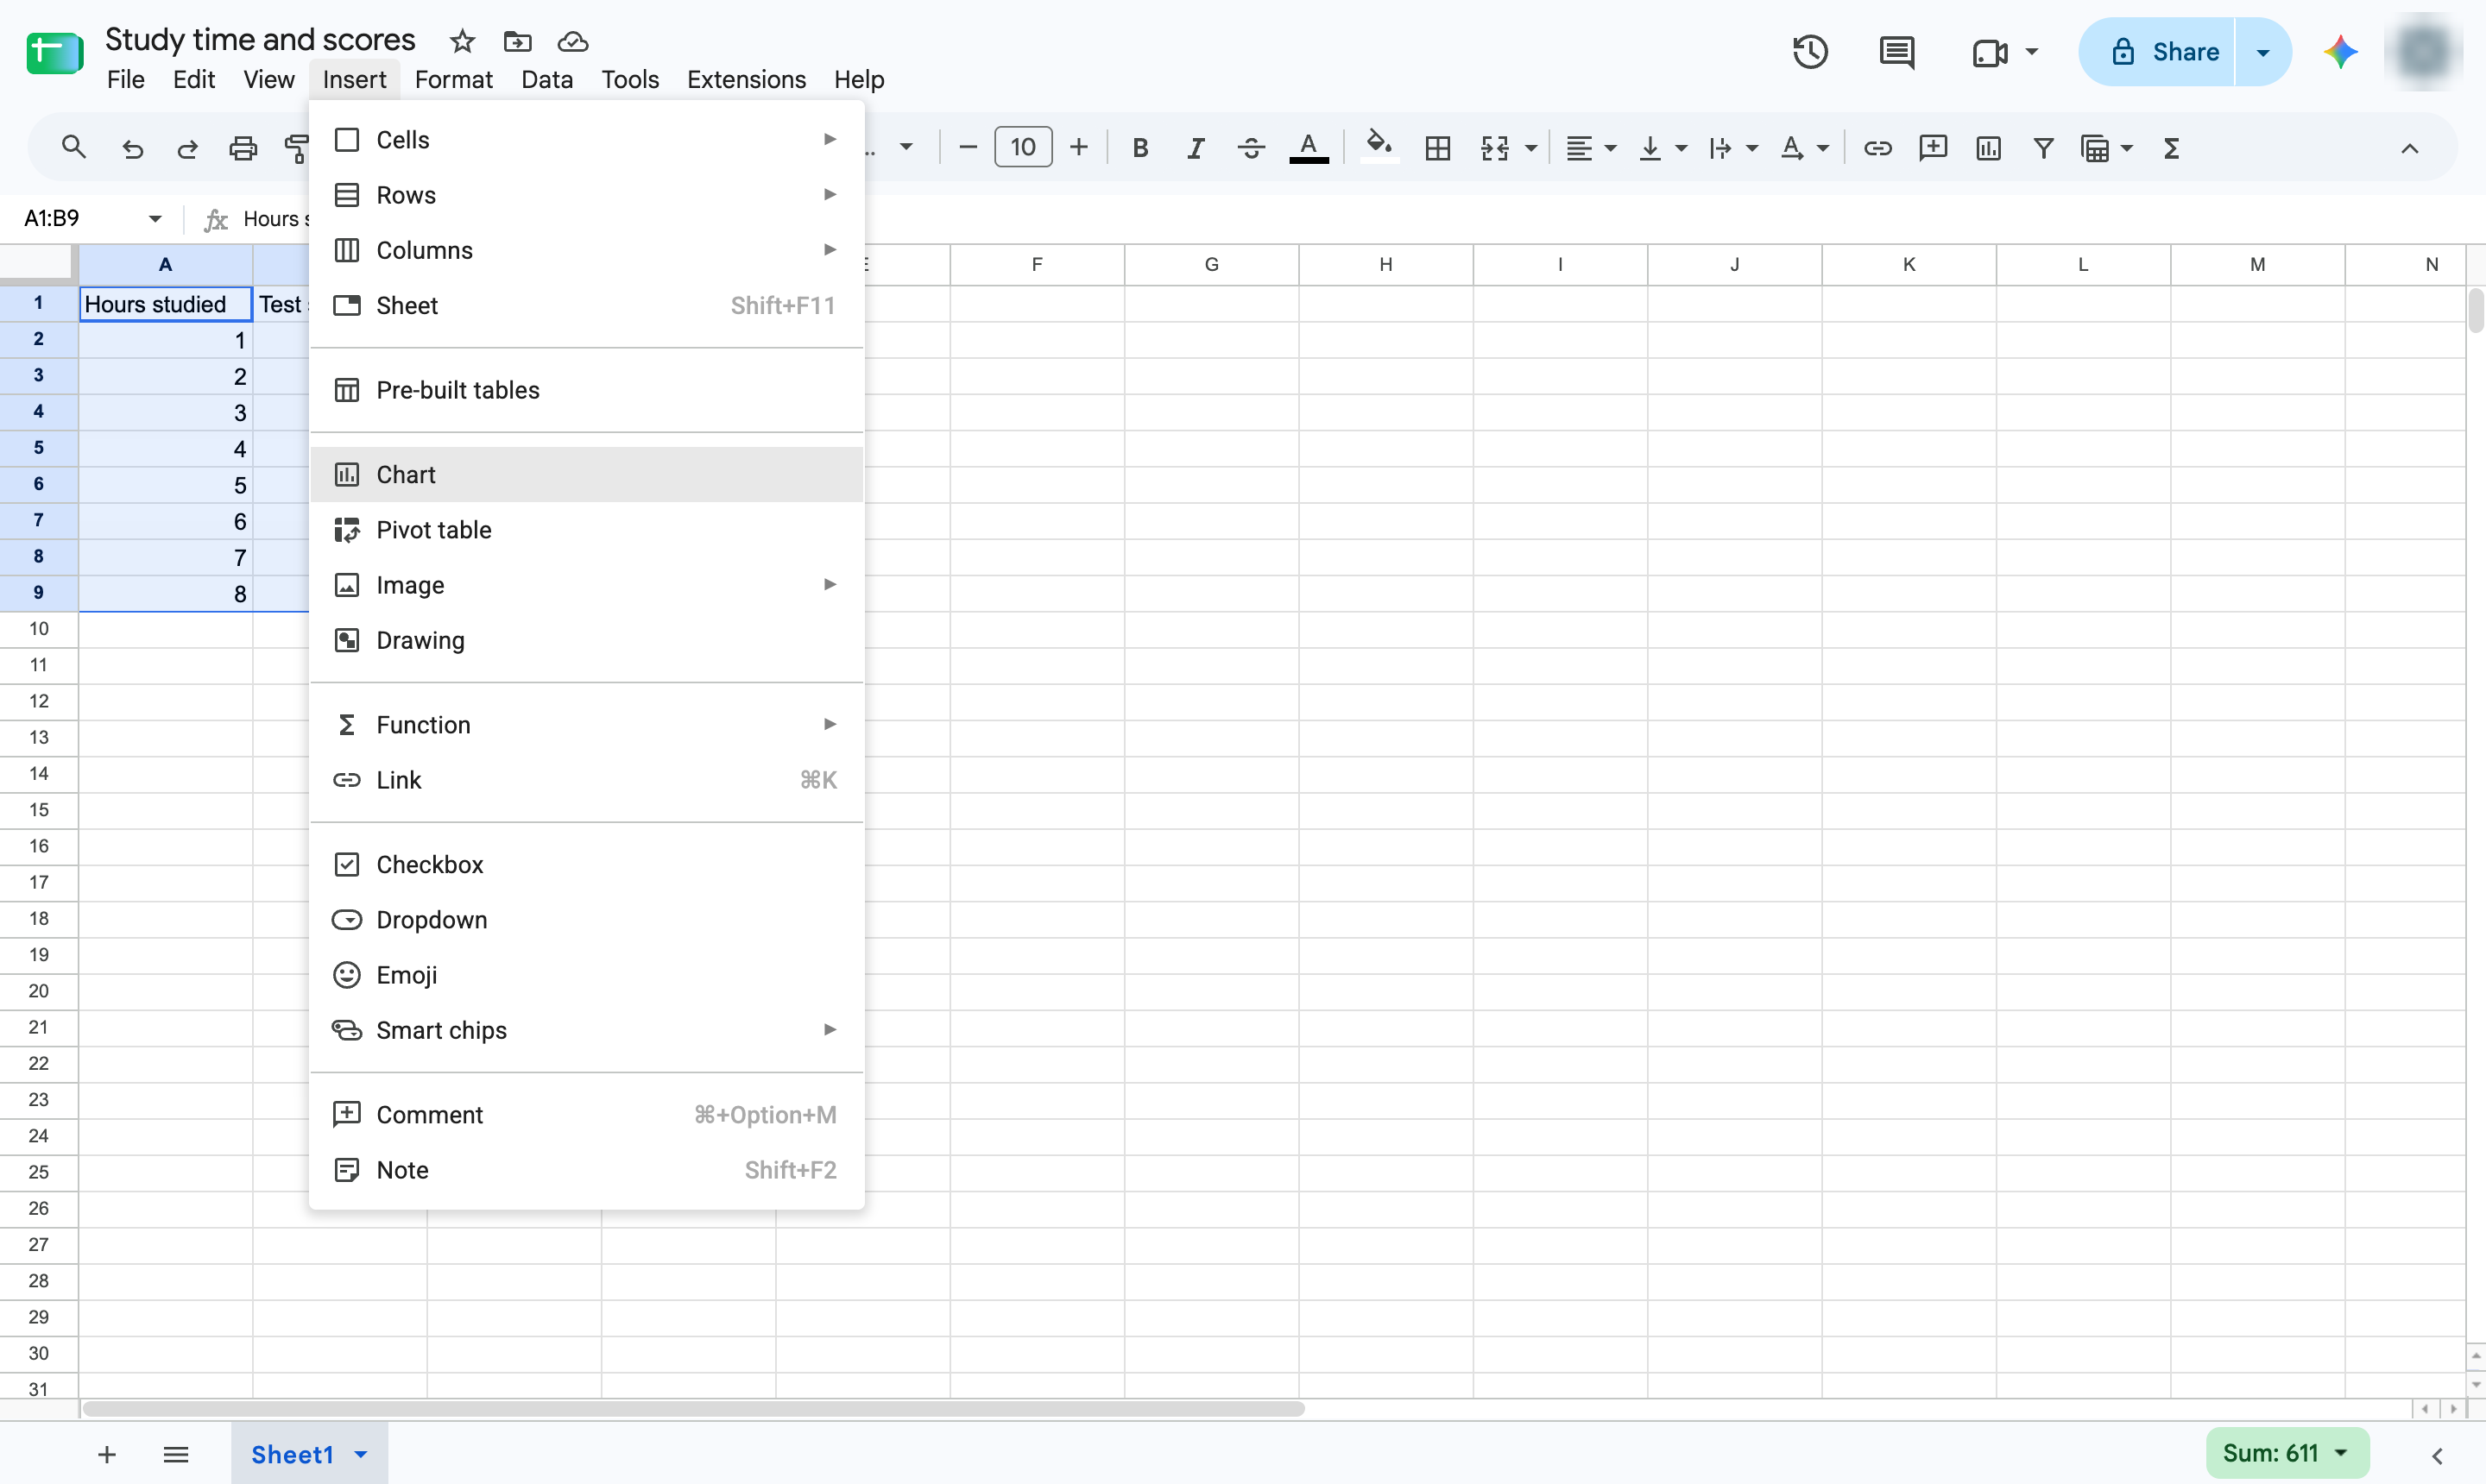The width and height of the screenshot is (2486, 1484).
Task: Click the add sheet plus button
Action: 107,1454
